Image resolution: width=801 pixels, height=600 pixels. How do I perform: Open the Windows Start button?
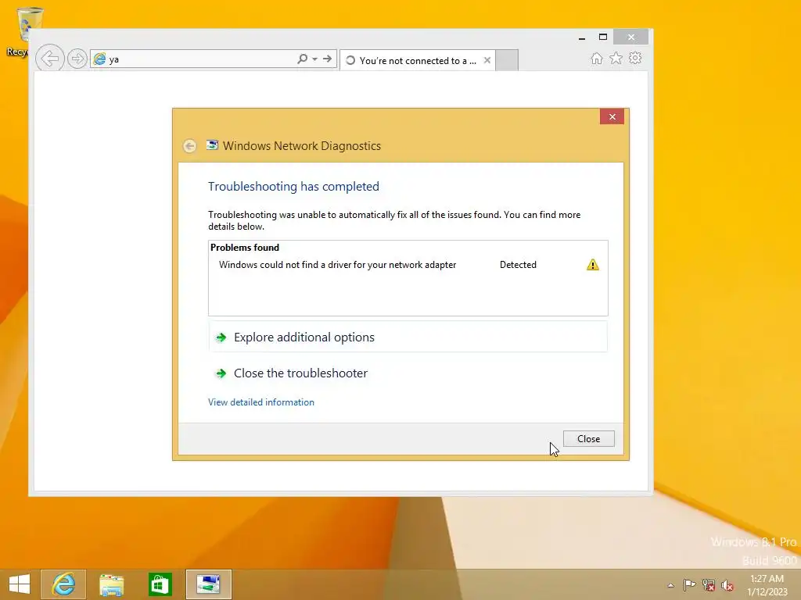coord(20,584)
